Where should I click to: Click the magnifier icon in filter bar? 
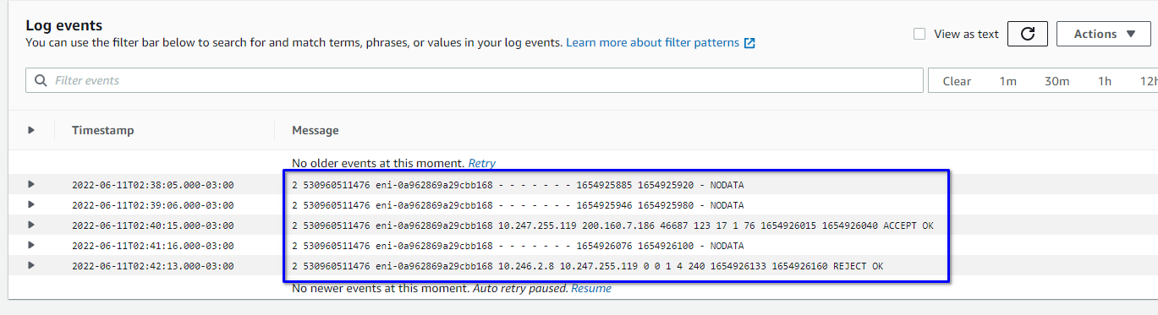[x=40, y=81]
